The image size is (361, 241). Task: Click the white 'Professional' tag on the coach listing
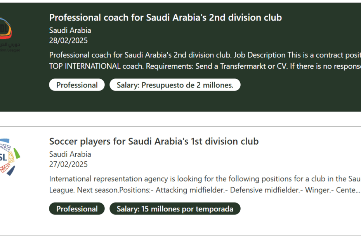[77, 85]
